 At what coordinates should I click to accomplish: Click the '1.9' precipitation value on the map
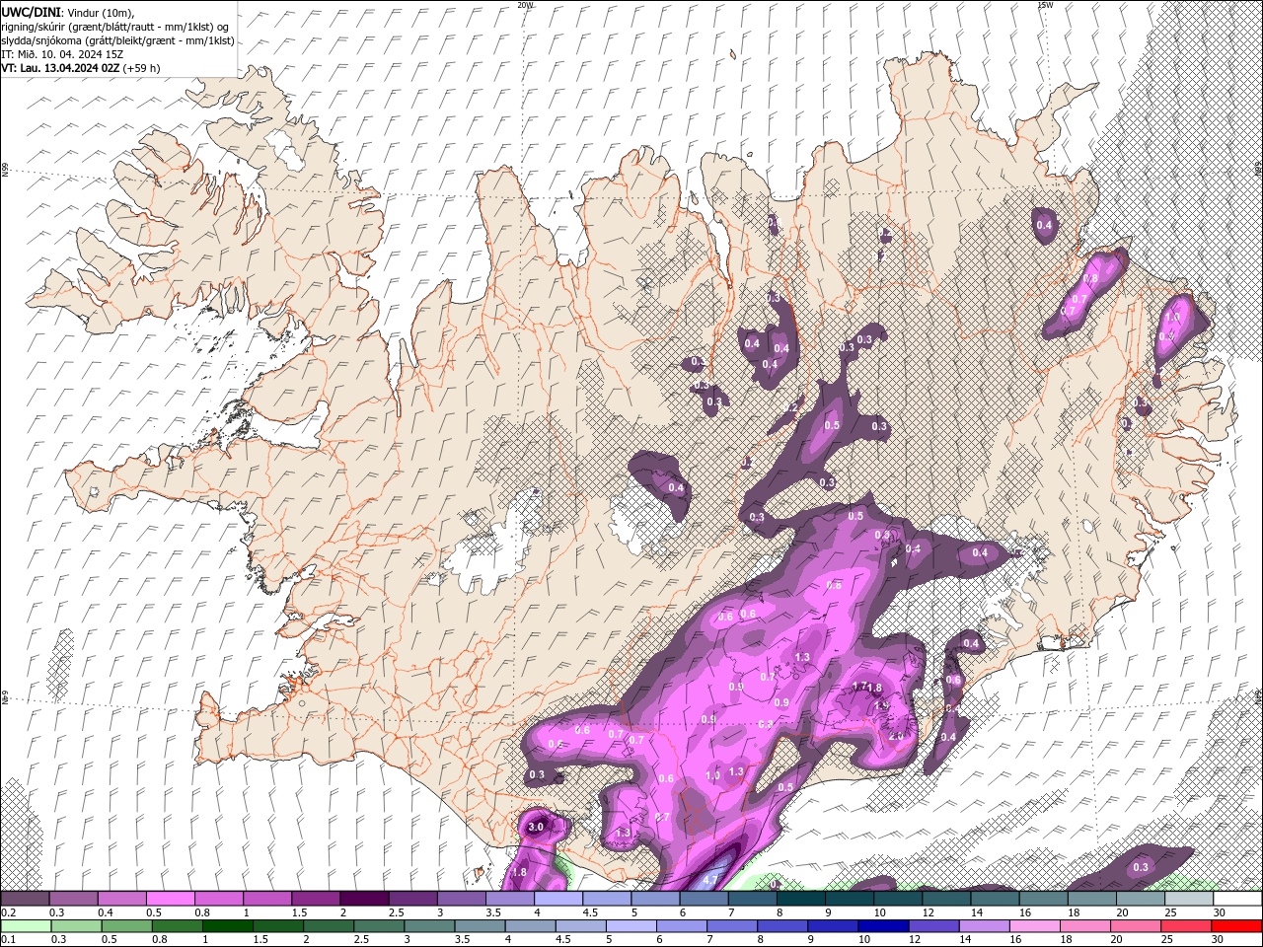[x=881, y=705]
